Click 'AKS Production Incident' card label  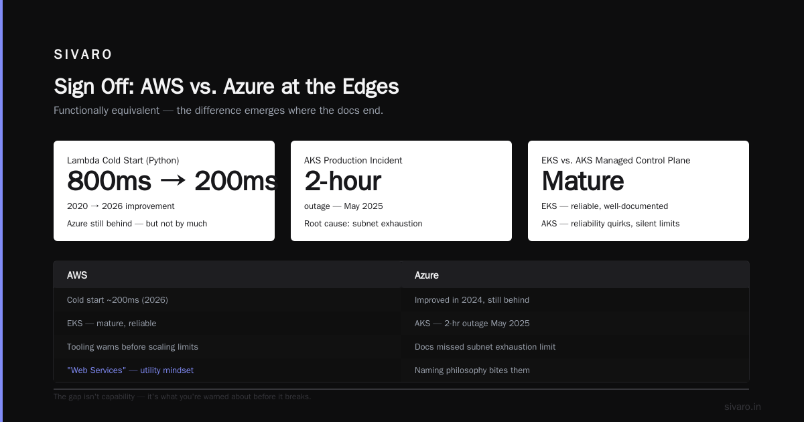click(353, 161)
